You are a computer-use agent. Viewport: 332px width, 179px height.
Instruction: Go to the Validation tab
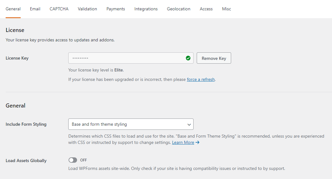click(x=87, y=9)
